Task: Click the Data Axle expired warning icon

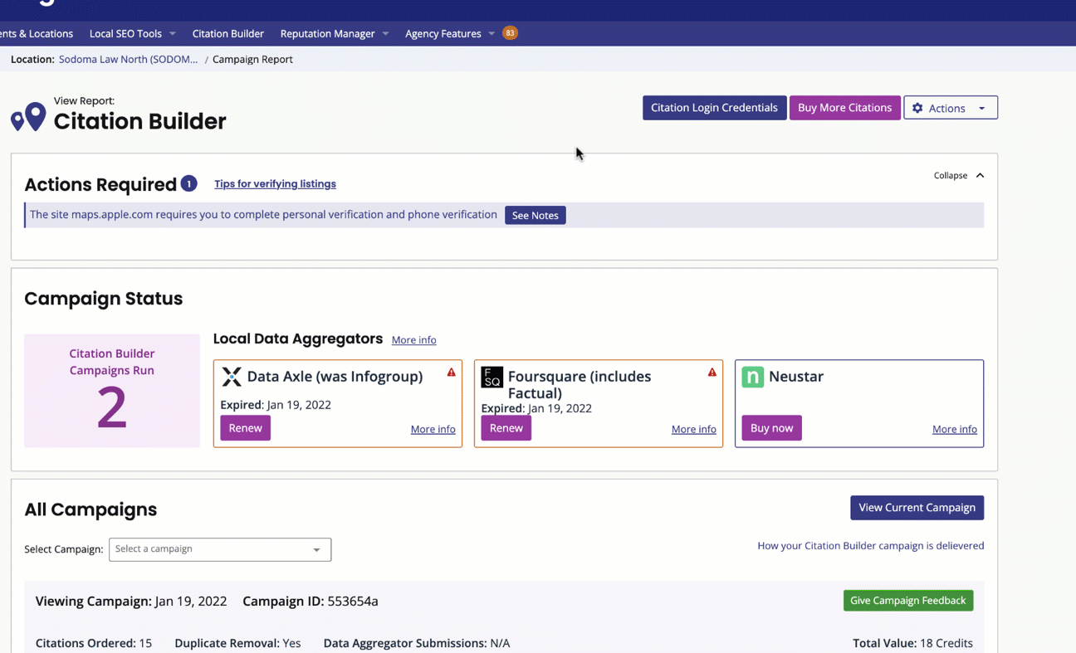Action: (x=452, y=373)
